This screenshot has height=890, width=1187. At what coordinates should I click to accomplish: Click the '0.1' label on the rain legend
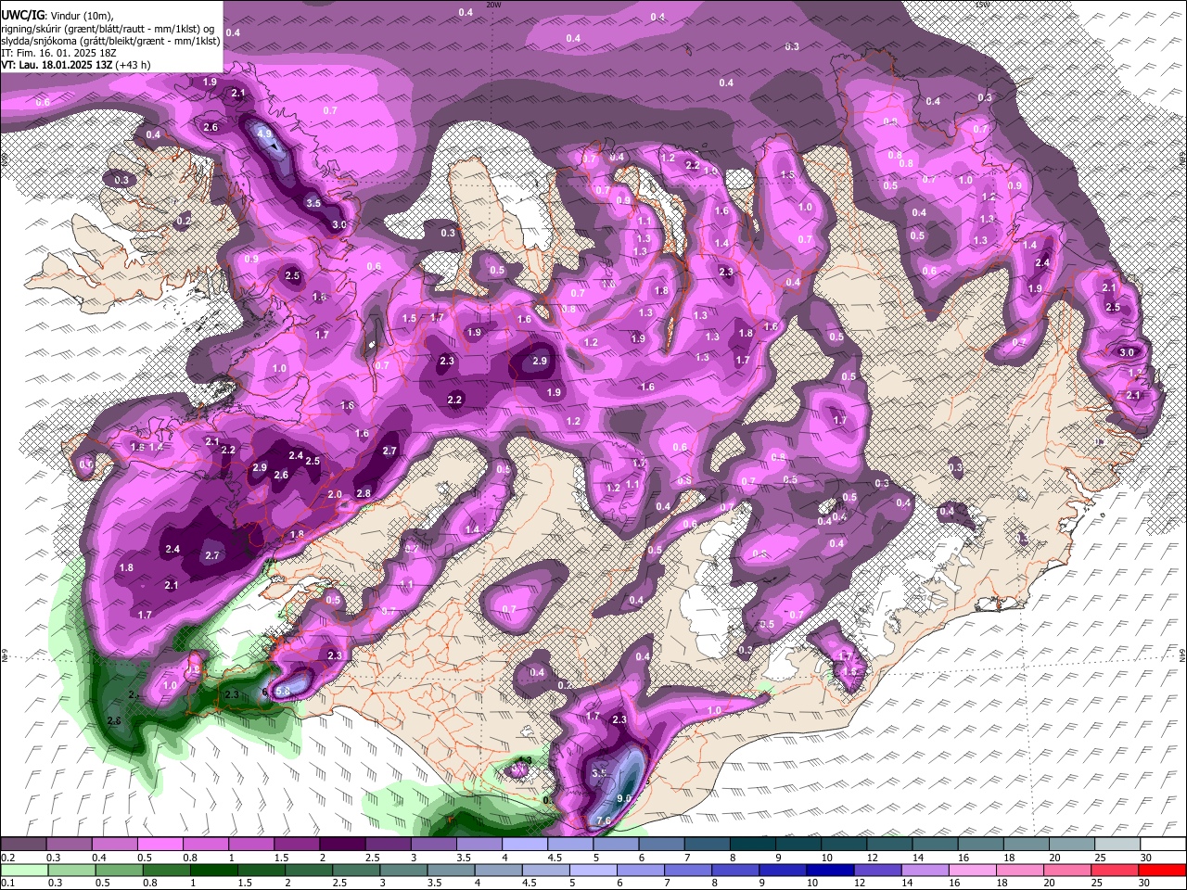point(7,883)
